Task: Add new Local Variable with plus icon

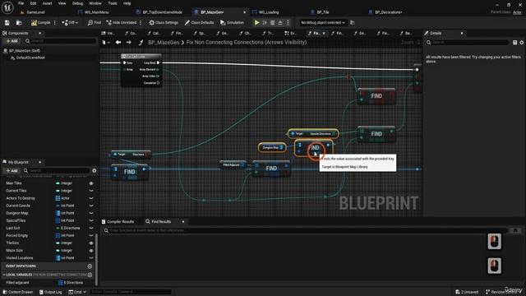Action: click(x=90, y=275)
